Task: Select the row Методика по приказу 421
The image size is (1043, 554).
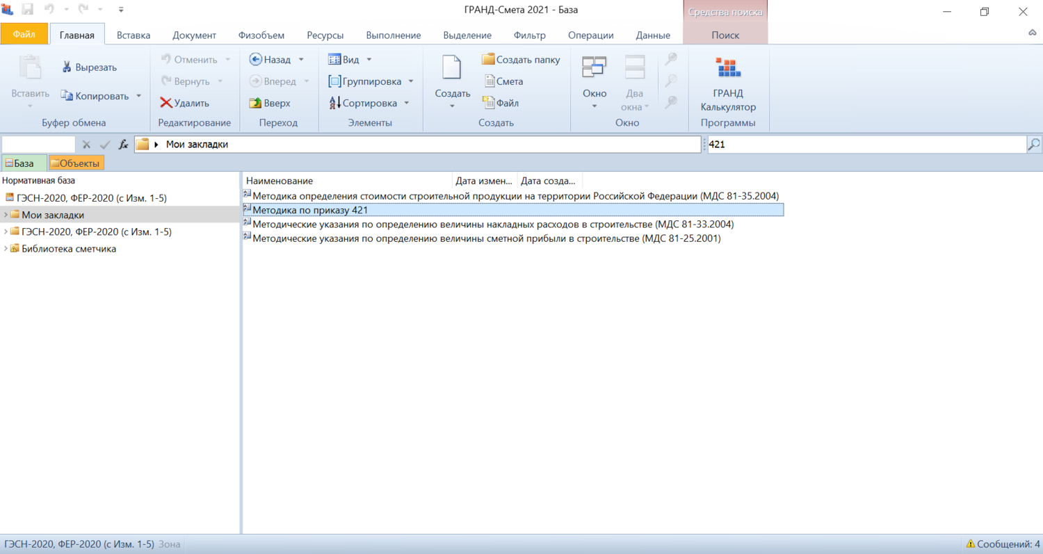Action: point(513,210)
